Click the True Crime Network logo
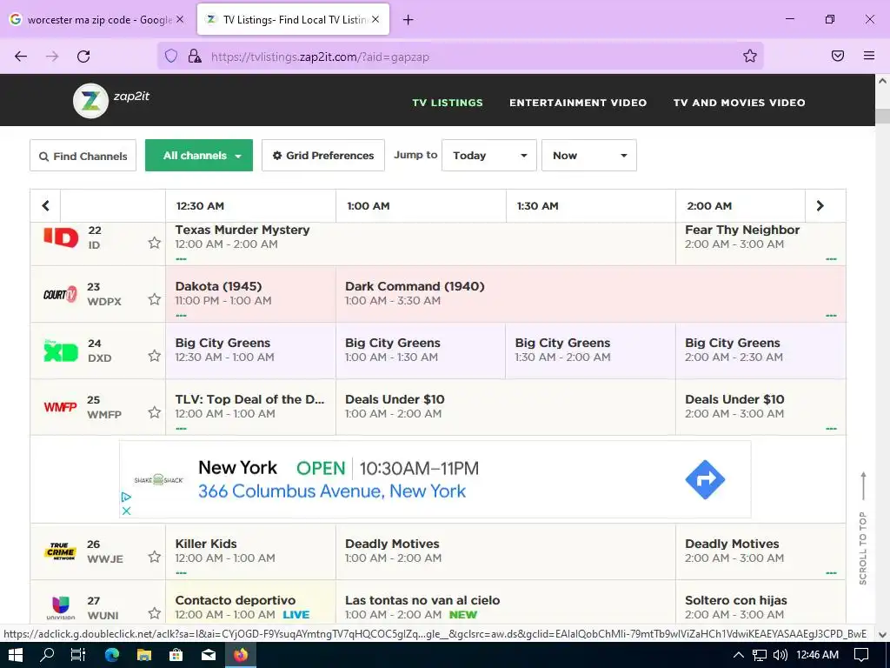 [x=60, y=551]
